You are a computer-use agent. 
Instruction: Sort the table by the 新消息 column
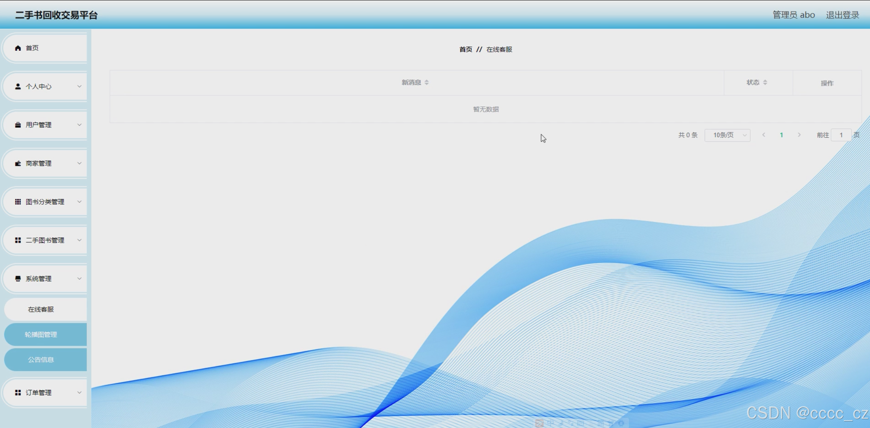click(x=426, y=82)
